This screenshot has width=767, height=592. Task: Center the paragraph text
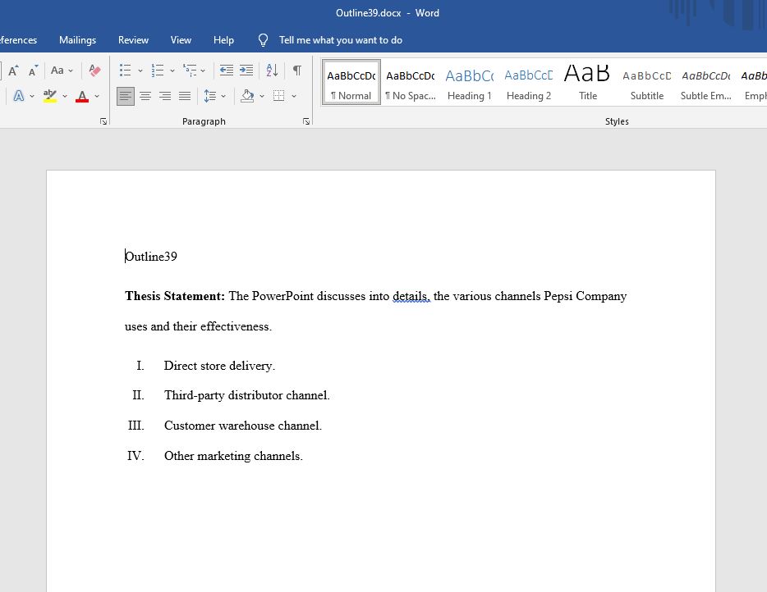coord(145,96)
